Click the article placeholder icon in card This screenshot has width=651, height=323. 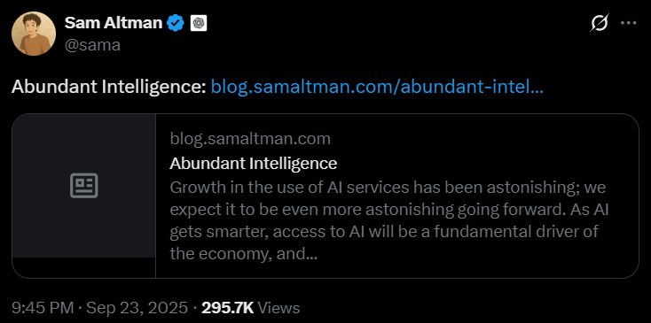pyautogui.click(x=84, y=185)
